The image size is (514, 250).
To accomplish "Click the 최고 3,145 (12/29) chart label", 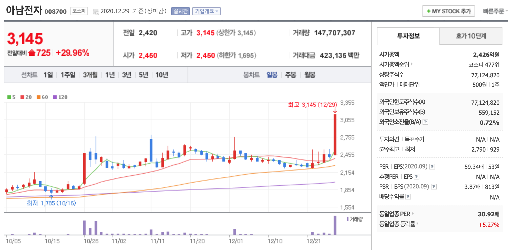I will [x=312, y=105].
